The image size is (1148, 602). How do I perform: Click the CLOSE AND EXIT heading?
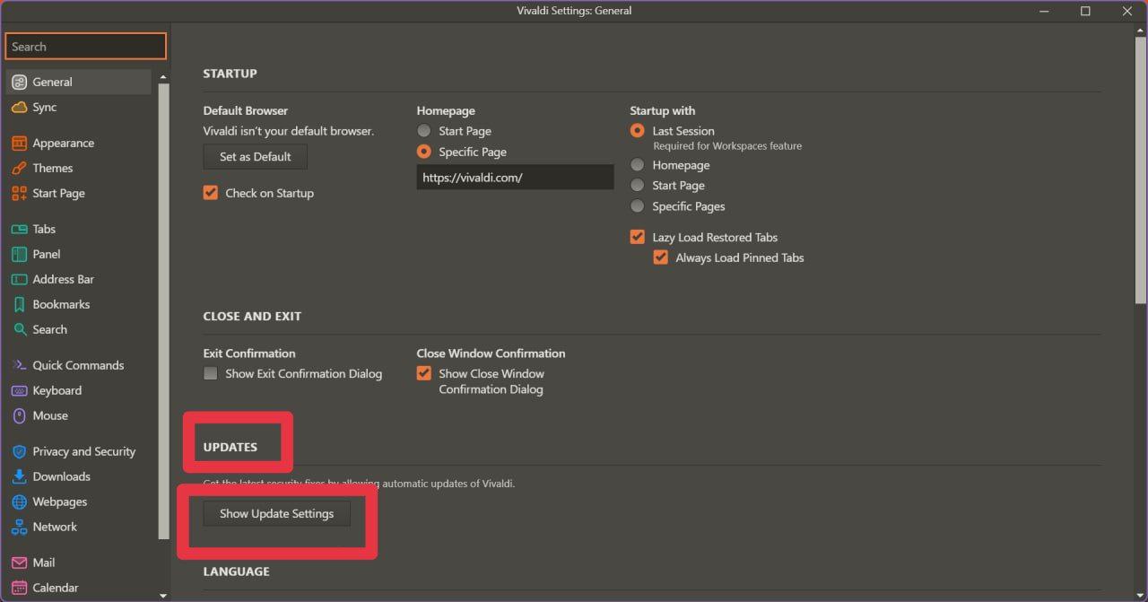pos(252,317)
